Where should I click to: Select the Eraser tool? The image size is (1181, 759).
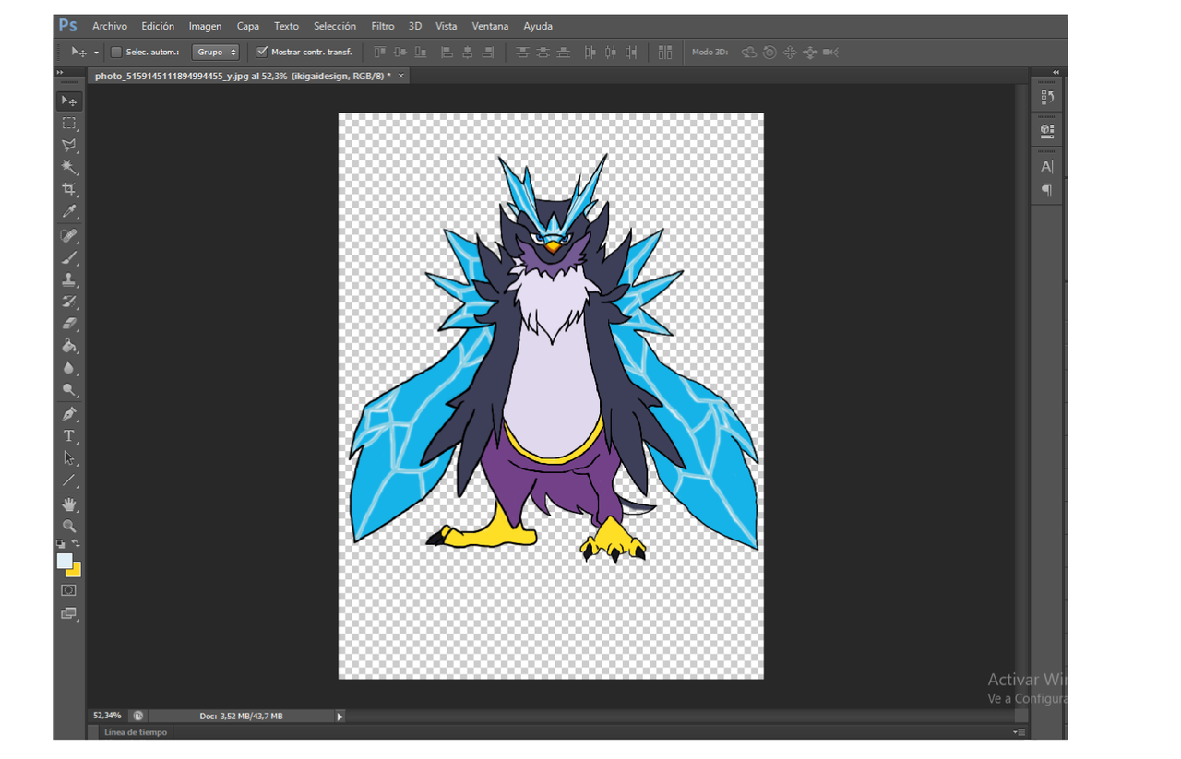coord(69,324)
